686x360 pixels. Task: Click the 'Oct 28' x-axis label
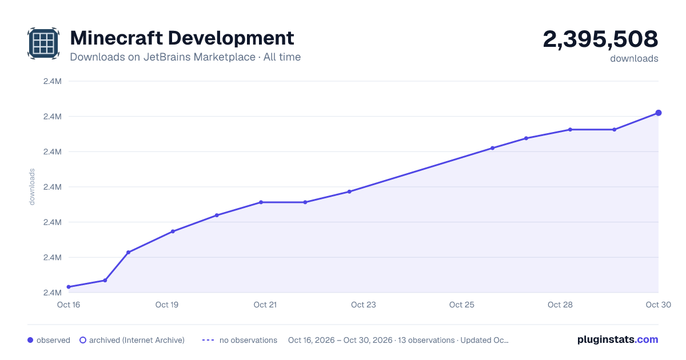tap(560, 305)
